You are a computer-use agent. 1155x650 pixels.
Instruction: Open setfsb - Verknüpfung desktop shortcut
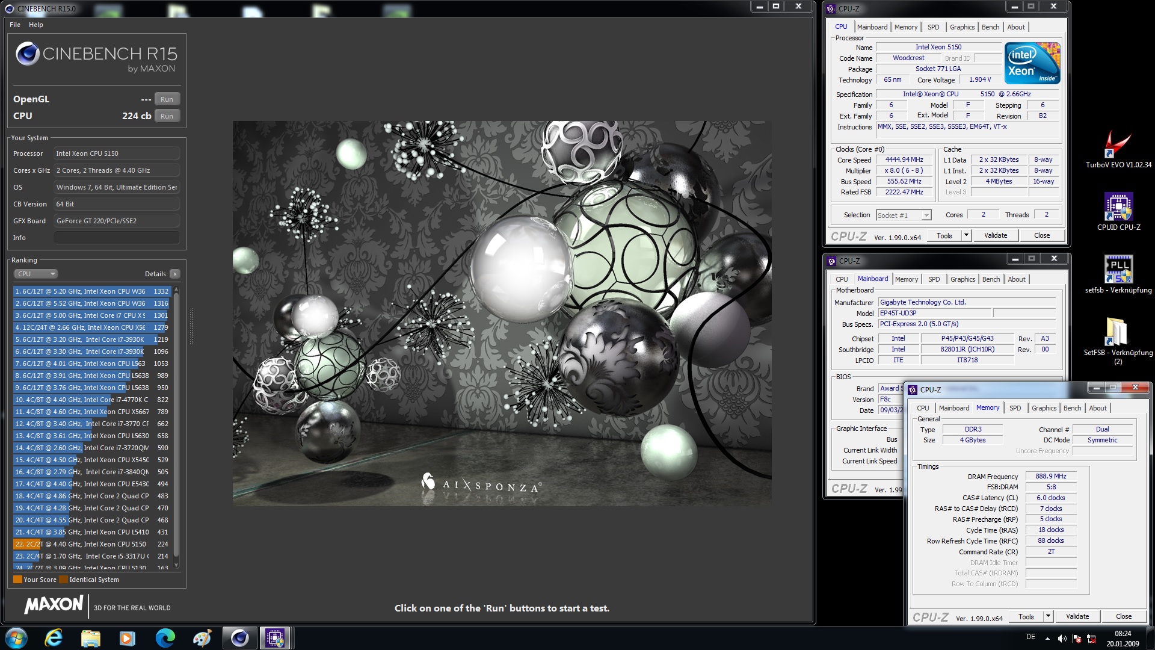(x=1118, y=274)
